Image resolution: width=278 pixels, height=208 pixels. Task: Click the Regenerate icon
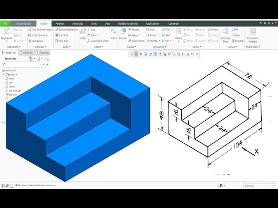point(6,35)
